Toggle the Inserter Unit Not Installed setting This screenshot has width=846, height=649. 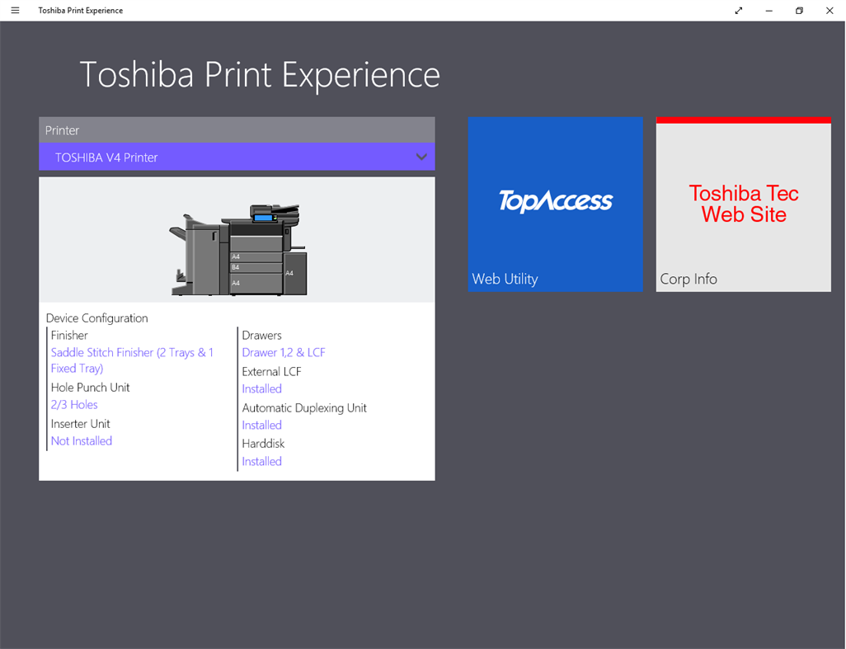pyautogui.click(x=81, y=440)
